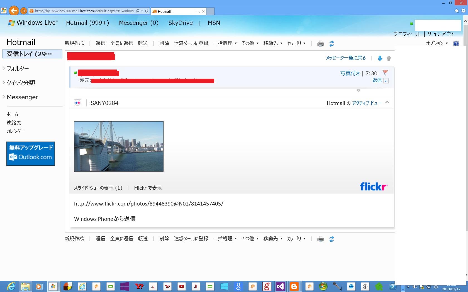Click ホーム link in sidebar
The height and width of the screenshot is (292, 468).
pyautogui.click(x=13, y=114)
